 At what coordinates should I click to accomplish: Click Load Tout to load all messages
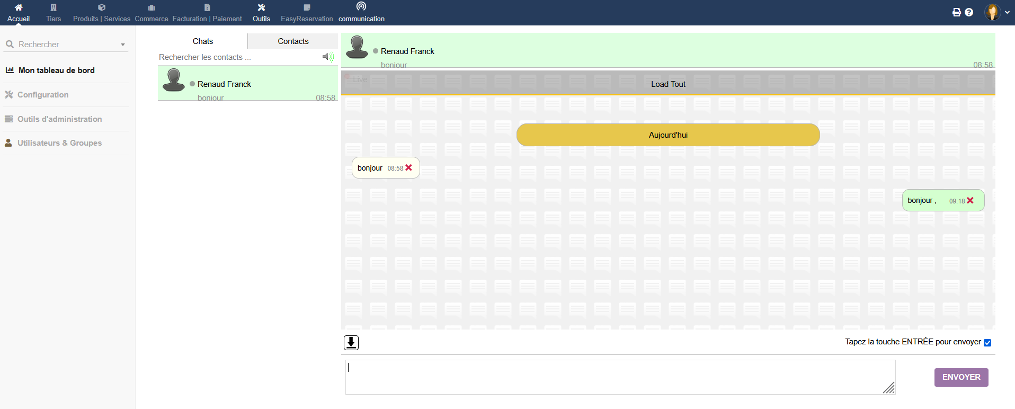[x=668, y=84]
